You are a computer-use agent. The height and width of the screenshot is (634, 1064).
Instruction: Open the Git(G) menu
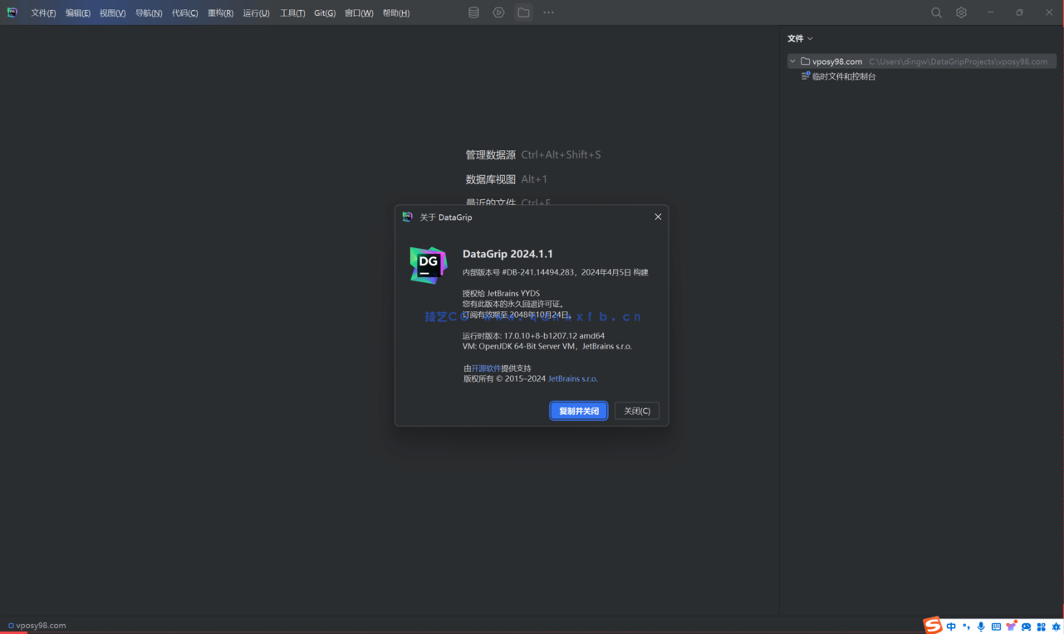pos(324,12)
